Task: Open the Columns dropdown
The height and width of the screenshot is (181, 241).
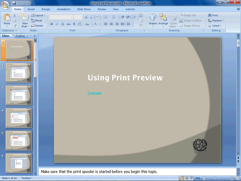Action: tap(129, 24)
